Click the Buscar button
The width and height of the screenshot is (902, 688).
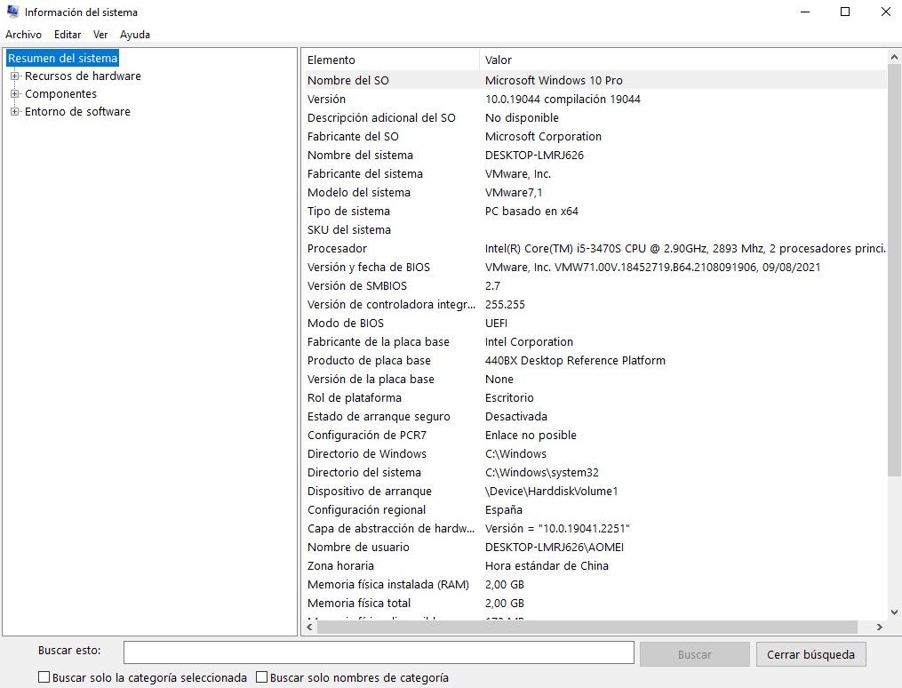(694, 653)
